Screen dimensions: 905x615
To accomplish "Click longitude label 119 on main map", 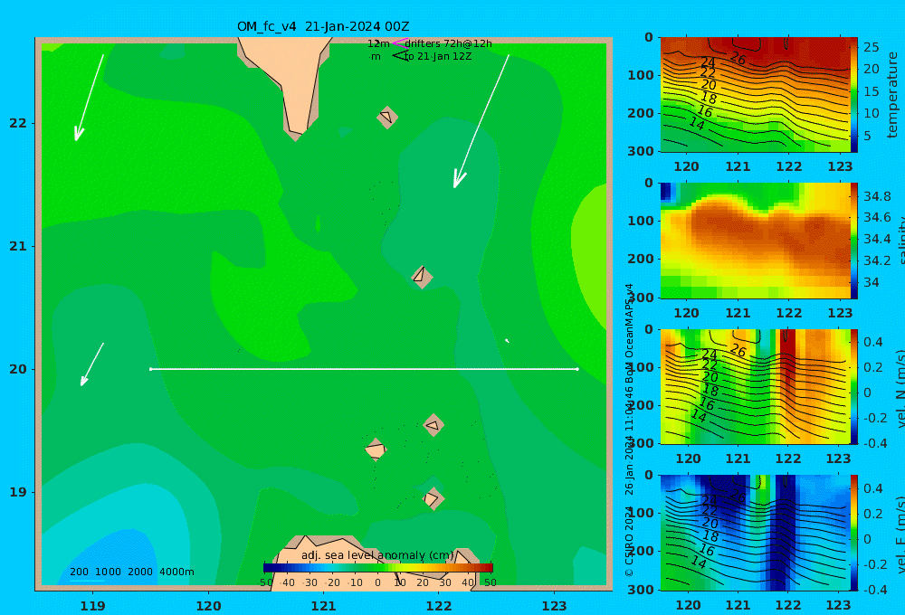I will pyautogui.click(x=92, y=606).
